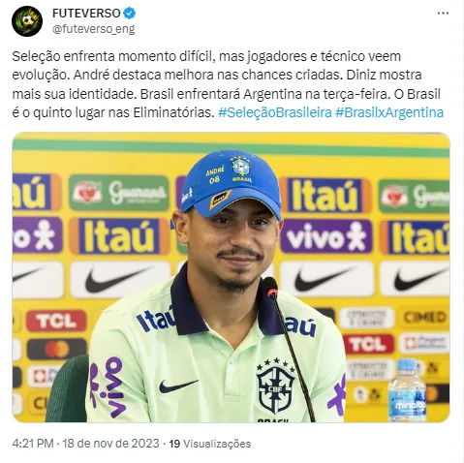Click the Mastercard logo on the backdrop
Image resolution: width=464 pixels, height=463 pixels.
click(56, 349)
